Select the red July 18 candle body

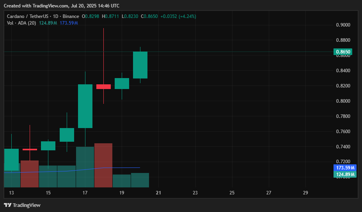(103, 87)
